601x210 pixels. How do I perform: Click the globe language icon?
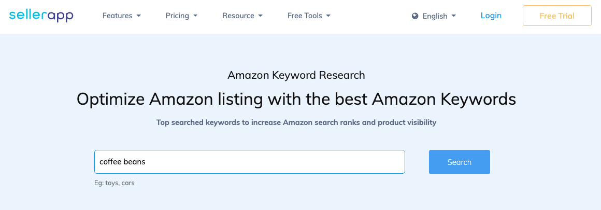(415, 16)
